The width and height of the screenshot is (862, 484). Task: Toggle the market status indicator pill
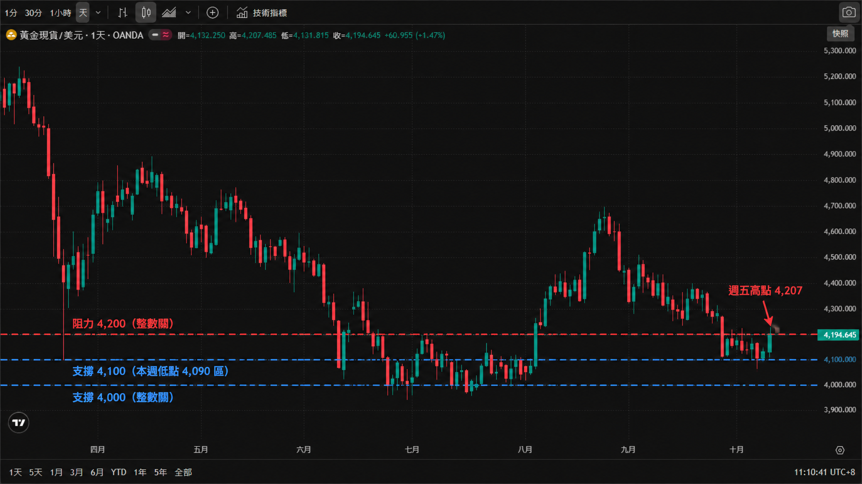click(160, 35)
